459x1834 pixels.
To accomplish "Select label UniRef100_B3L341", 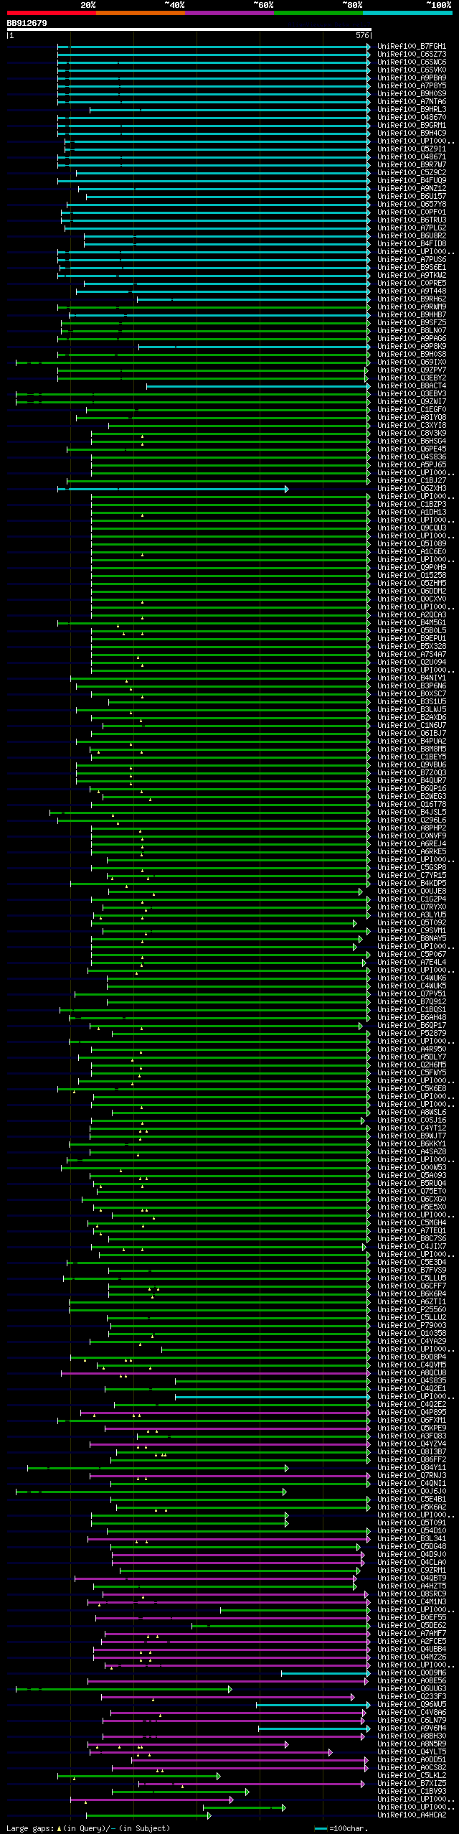I will point(412,1538).
